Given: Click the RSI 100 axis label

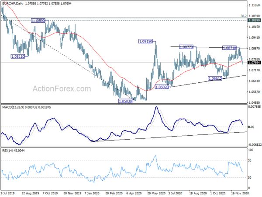Looking at the screenshot, I should tap(251, 150).
